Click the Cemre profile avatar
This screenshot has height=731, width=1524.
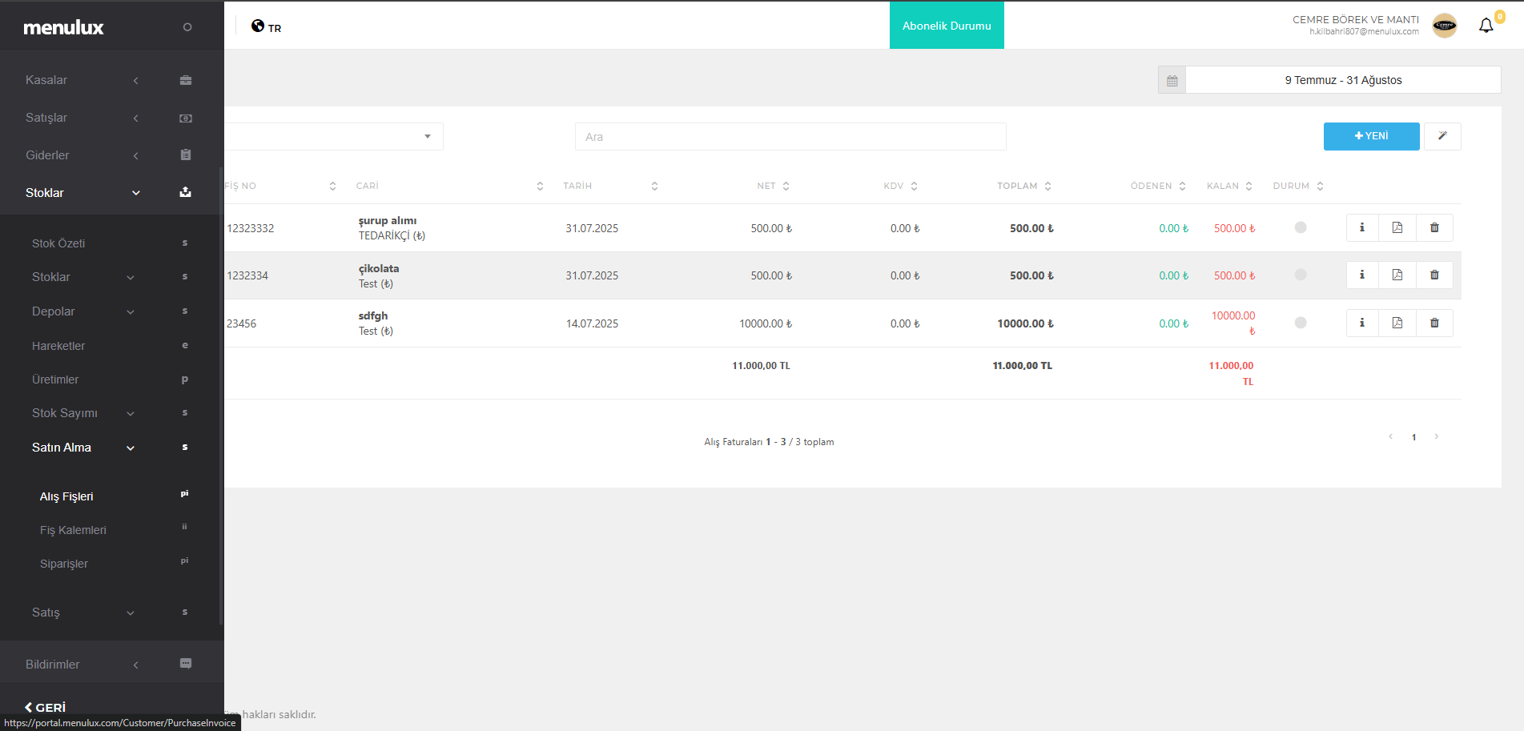[x=1445, y=26]
